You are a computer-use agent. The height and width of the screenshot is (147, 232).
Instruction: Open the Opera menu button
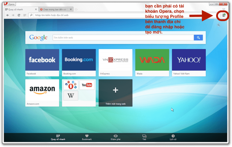[x=10, y=4]
